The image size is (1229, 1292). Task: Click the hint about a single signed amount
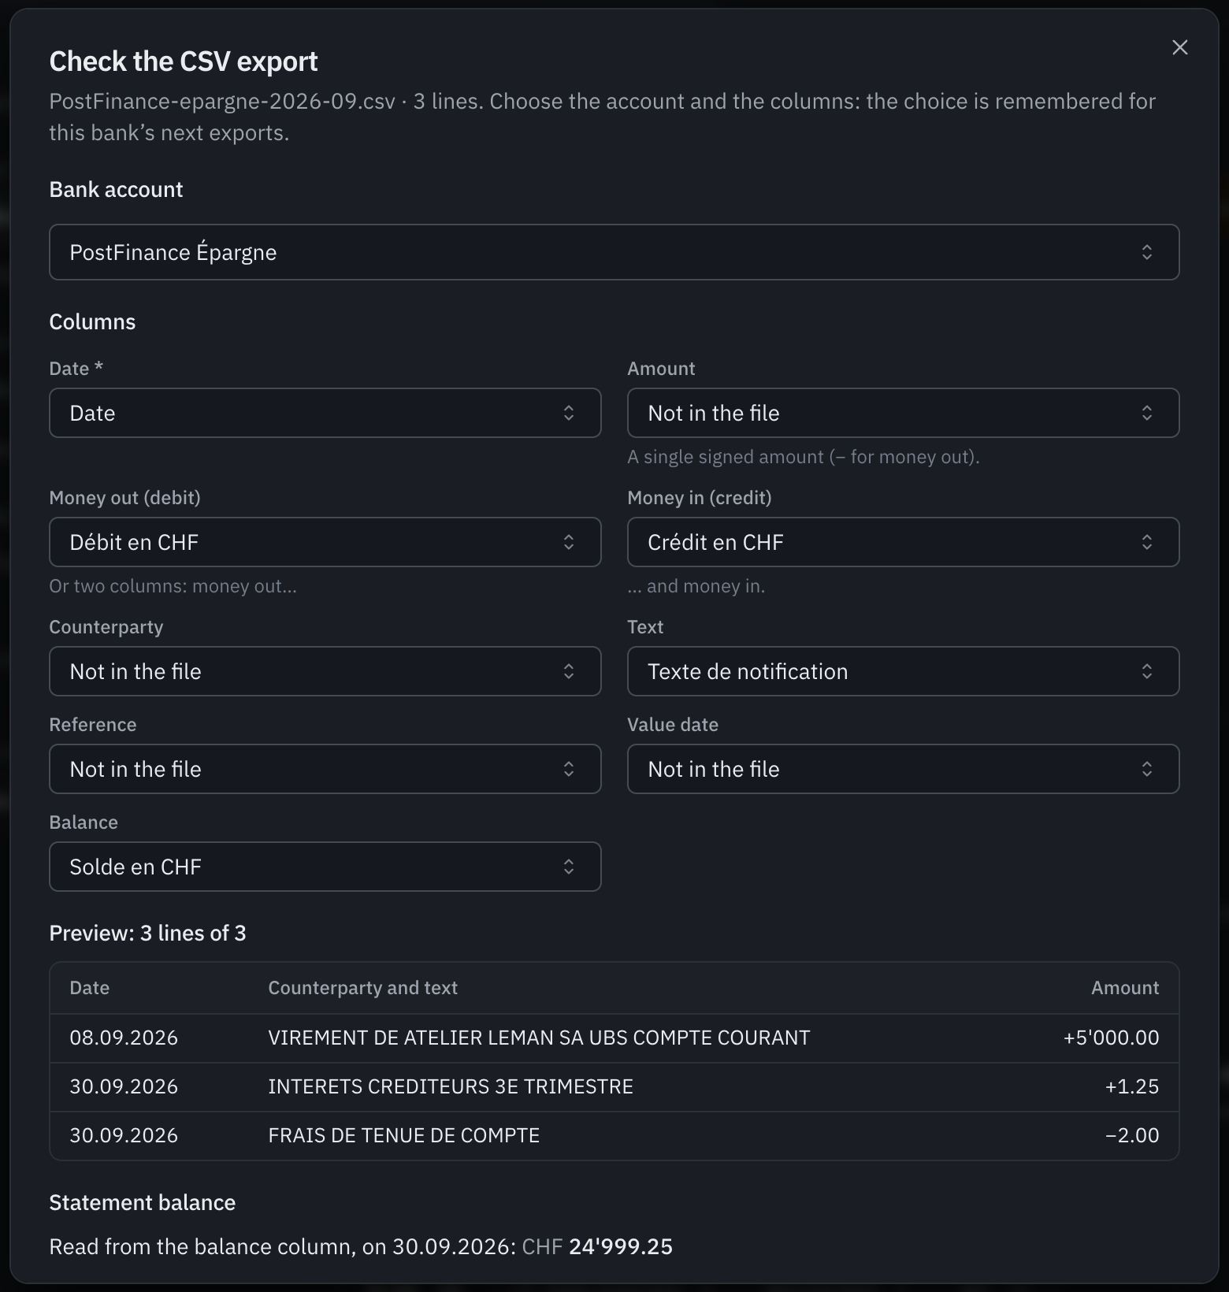[x=804, y=457]
